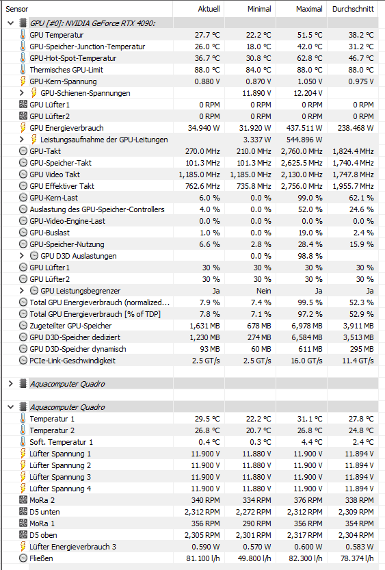Image resolution: width=385 pixels, height=570 pixels.
Task: Click the RPM fan icon of GPU Lüfter1
Action: [23, 105]
